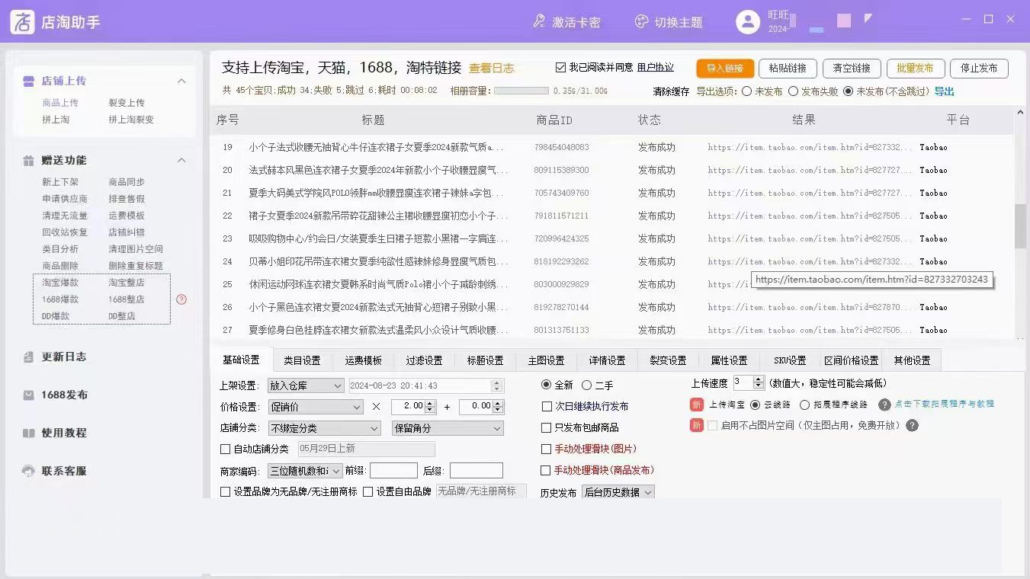Click the 相册容量 usage progress bar
The width and height of the screenshot is (1030, 579).
pos(521,91)
